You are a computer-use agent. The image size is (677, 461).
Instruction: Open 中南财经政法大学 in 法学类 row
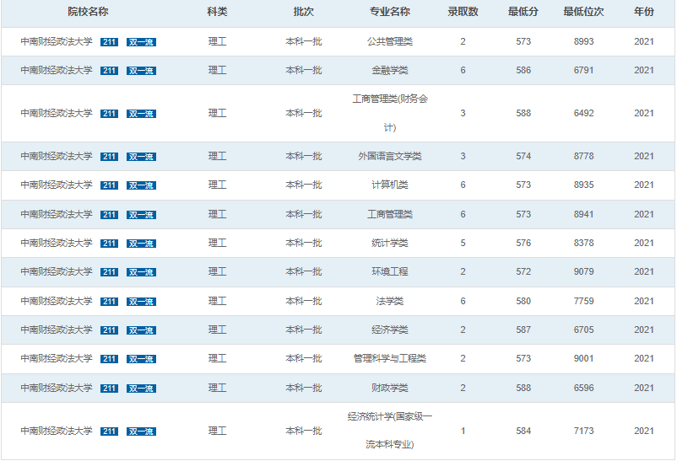point(57,301)
